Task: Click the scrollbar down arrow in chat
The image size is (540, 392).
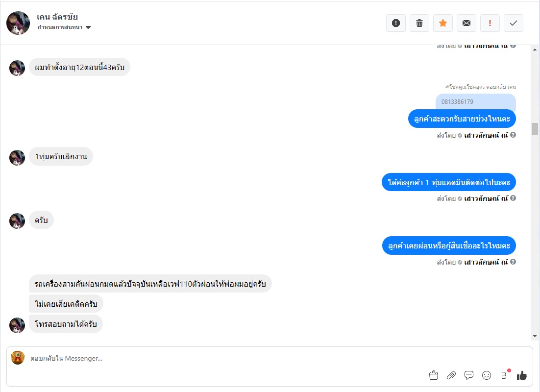Action: (x=535, y=336)
